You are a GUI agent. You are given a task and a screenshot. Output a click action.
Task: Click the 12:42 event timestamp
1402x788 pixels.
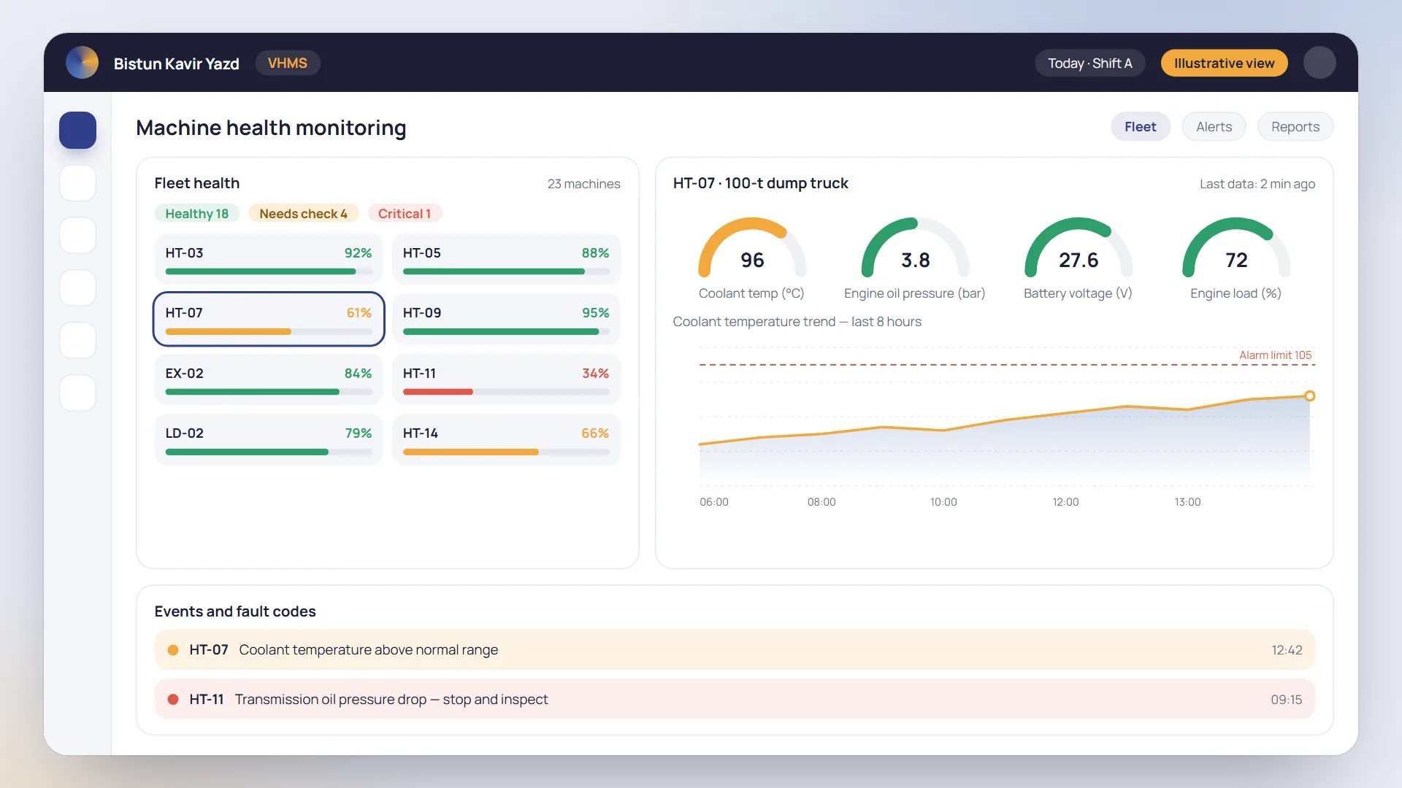pos(1287,650)
